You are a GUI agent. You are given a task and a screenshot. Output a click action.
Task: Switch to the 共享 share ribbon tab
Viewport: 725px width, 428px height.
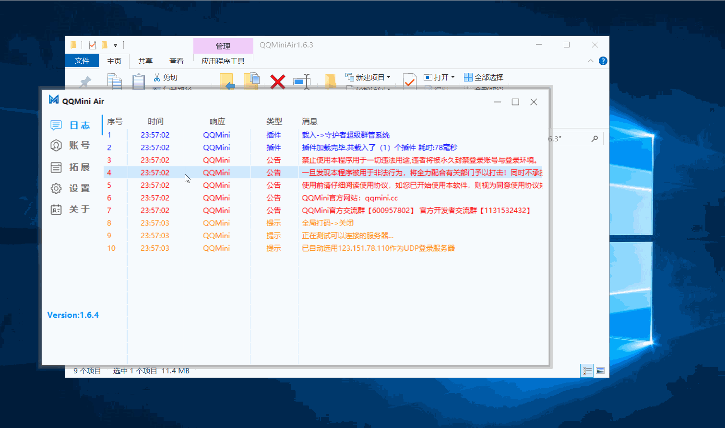click(x=145, y=61)
